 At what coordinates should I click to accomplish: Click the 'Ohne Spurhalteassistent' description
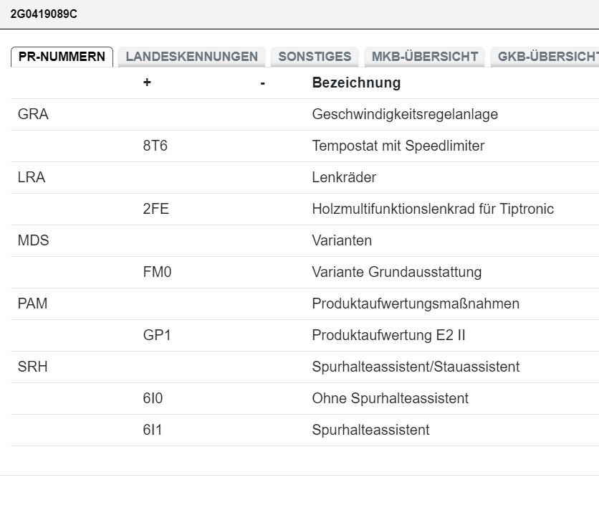tap(390, 398)
